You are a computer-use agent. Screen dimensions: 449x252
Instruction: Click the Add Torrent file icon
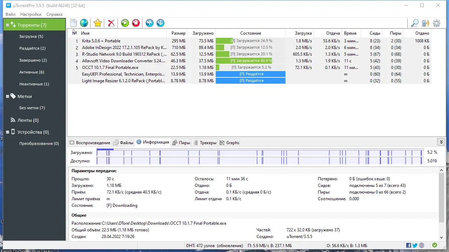pyautogui.click(x=73, y=23)
